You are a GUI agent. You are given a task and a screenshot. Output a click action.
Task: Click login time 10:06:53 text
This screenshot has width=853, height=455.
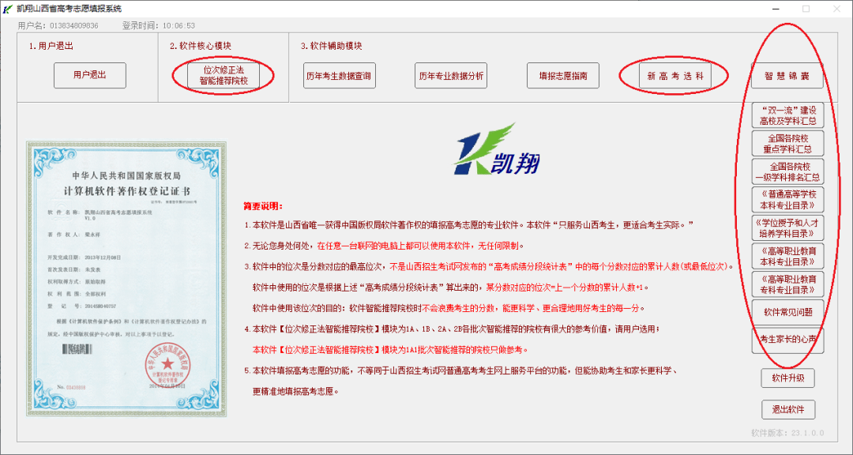point(178,25)
